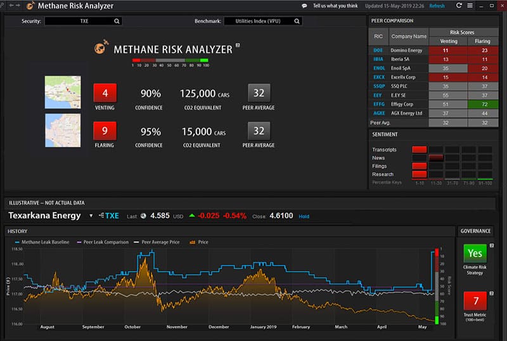Click the clock icon next to Last
This screenshot has height=341, width=507.
point(143,216)
